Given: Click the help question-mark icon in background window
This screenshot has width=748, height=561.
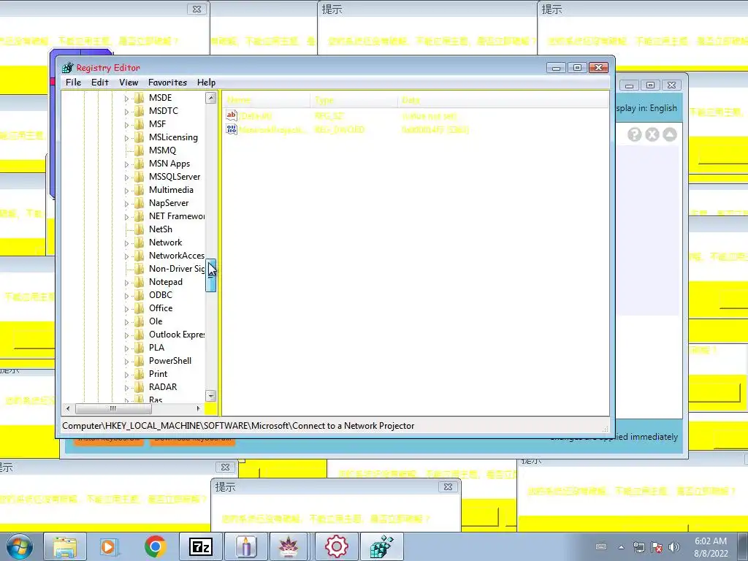Looking at the screenshot, I should point(634,134).
